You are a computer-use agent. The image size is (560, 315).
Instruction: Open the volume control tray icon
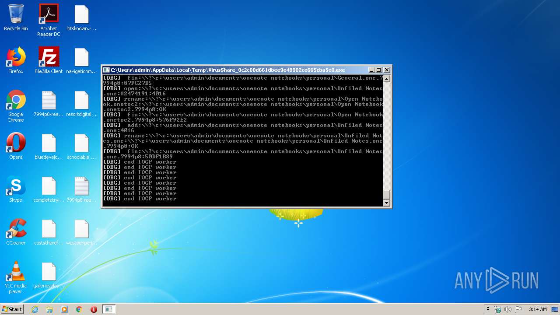[508, 309]
